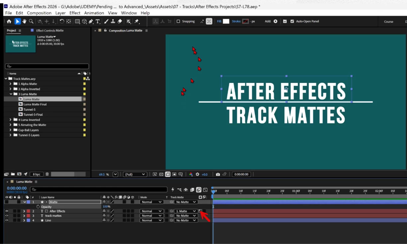Click the 8 bpc color depth button
Screen dimensions: 407x244
(x=37, y=174)
